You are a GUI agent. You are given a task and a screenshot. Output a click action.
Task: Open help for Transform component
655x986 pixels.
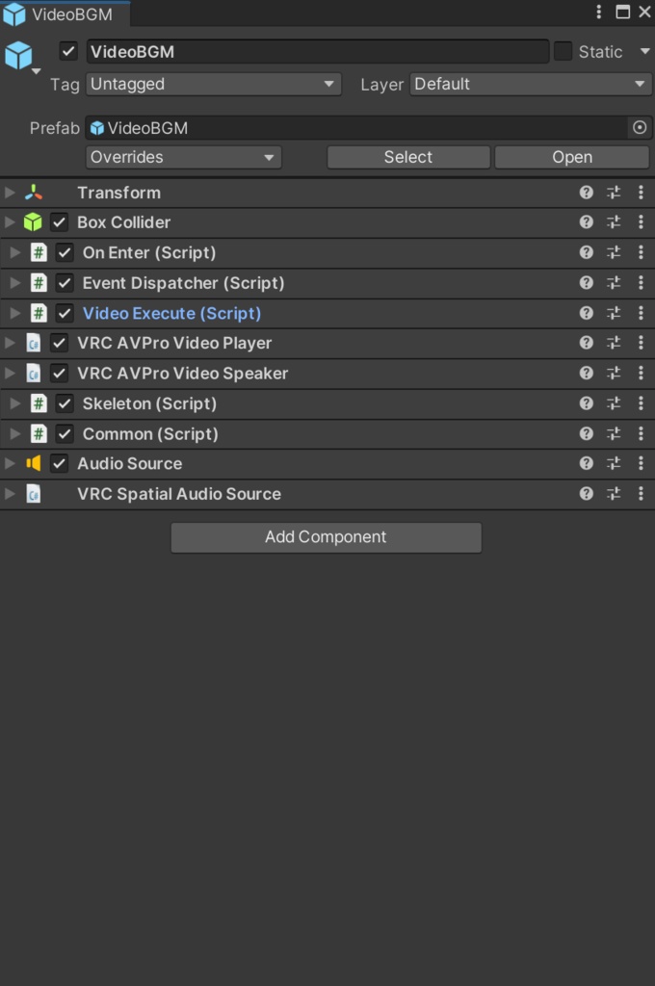click(x=586, y=193)
